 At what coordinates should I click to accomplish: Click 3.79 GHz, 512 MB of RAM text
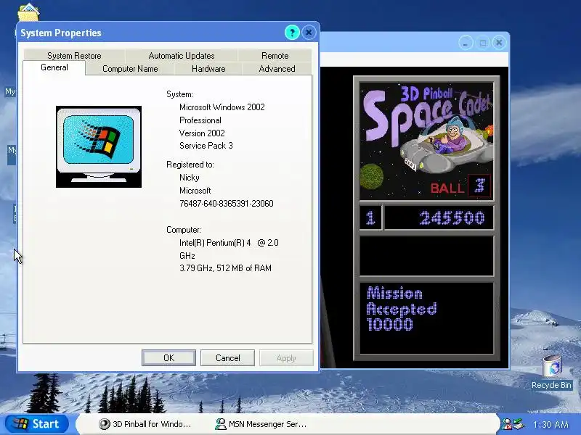click(x=225, y=268)
